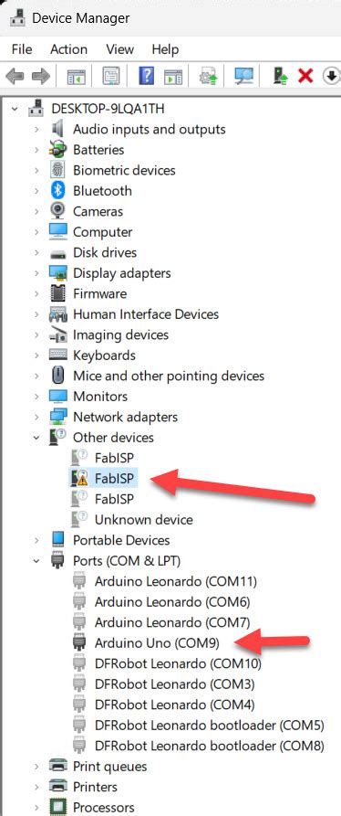341x816 pixels.
Task: Open the File menu
Action: pos(21,49)
